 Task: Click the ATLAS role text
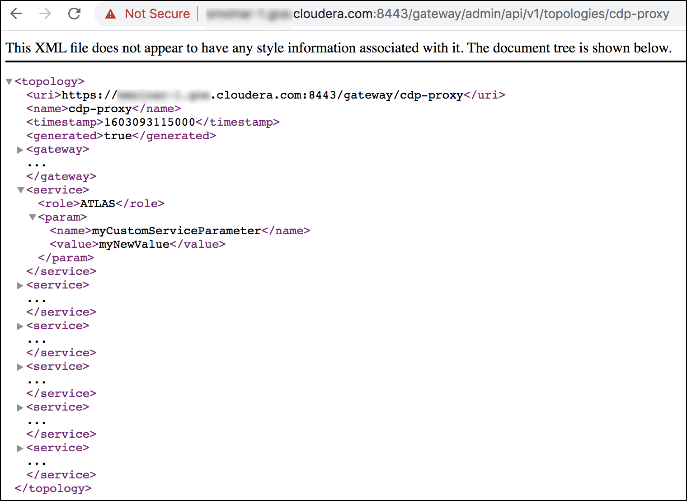pyautogui.click(x=98, y=204)
